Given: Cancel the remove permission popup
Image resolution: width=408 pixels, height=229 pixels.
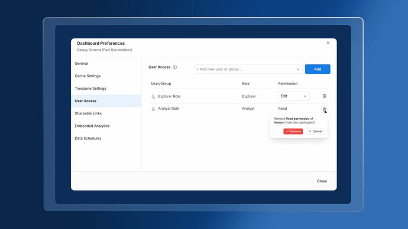Looking at the screenshot, I should click(x=315, y=132).
